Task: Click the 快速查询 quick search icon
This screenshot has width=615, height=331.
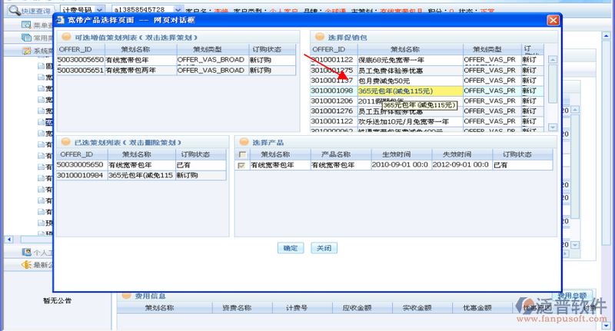Action: [15, 11]
